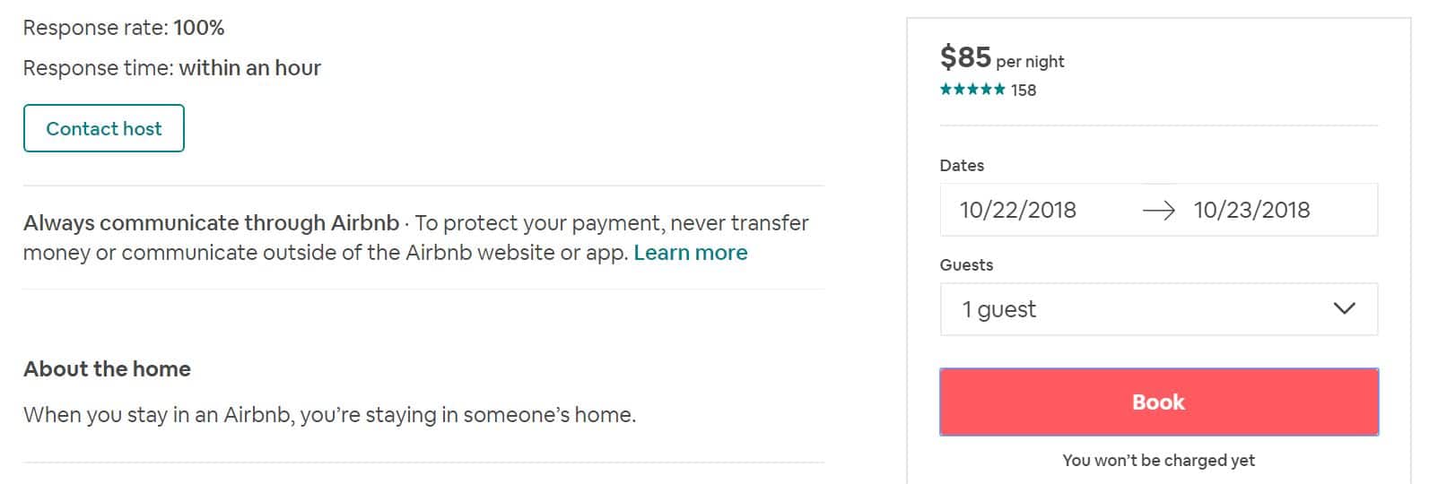
Task: Open the Learn more link
Action: click(690, 253)
